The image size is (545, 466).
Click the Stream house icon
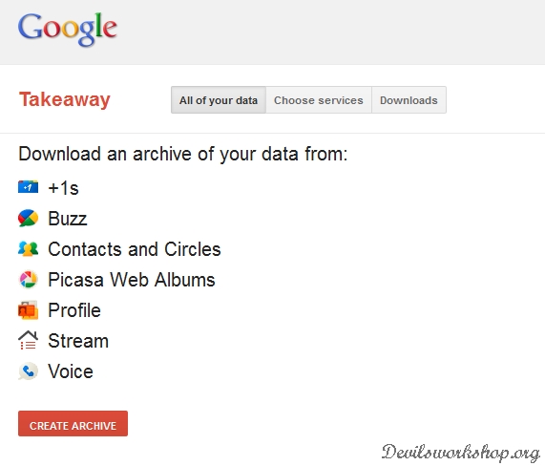pos(28,340)
